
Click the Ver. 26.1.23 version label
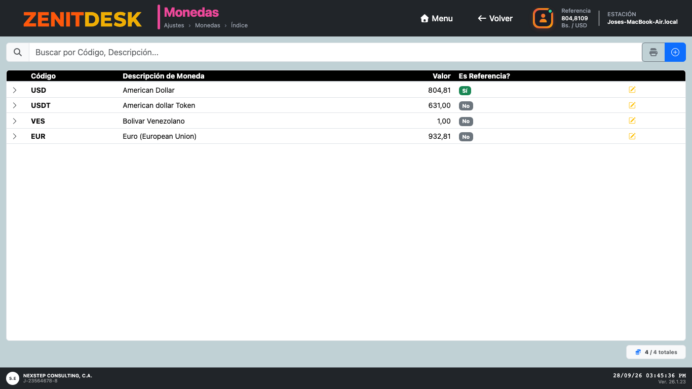pyautogui.click(x=672, y=382)
